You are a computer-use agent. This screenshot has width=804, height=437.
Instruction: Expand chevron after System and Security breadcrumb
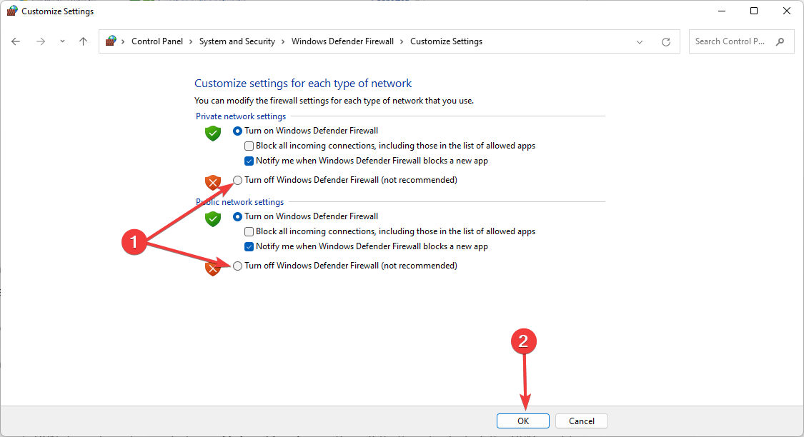[x=283, y=41]
